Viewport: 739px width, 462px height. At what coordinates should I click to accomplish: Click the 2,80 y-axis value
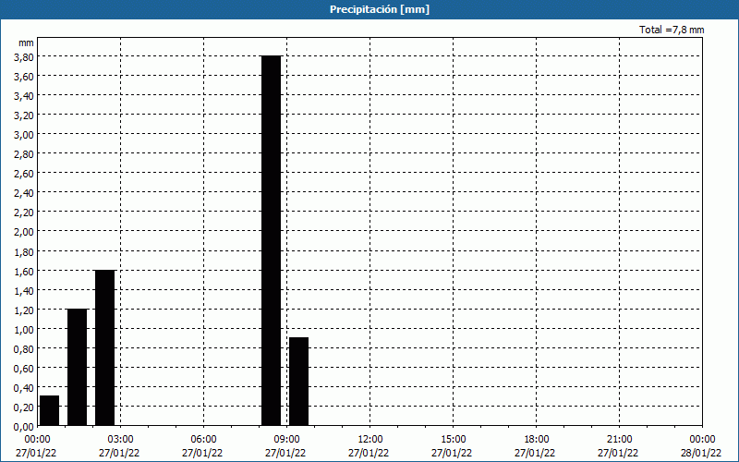24,154
